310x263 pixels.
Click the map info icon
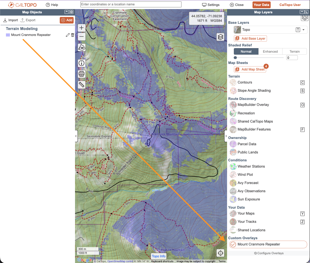[x=82, y=63]
